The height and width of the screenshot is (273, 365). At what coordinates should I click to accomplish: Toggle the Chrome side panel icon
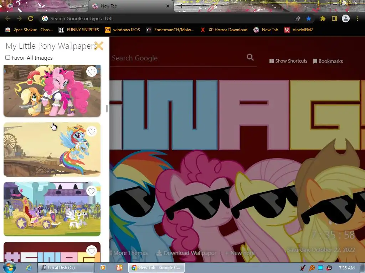334,18
